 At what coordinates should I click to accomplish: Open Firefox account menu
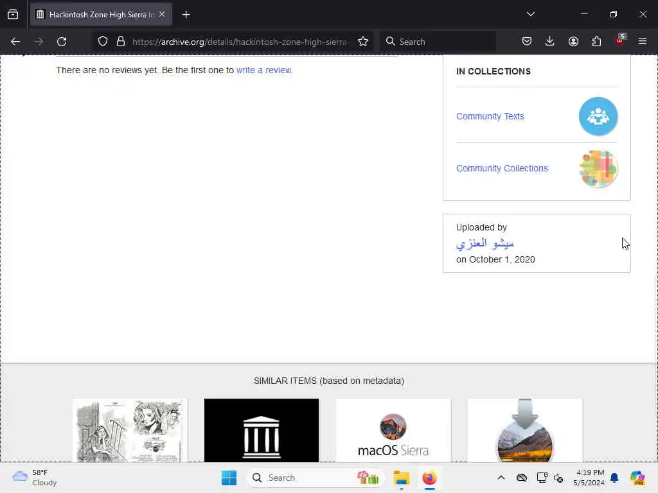coord(573,41)
